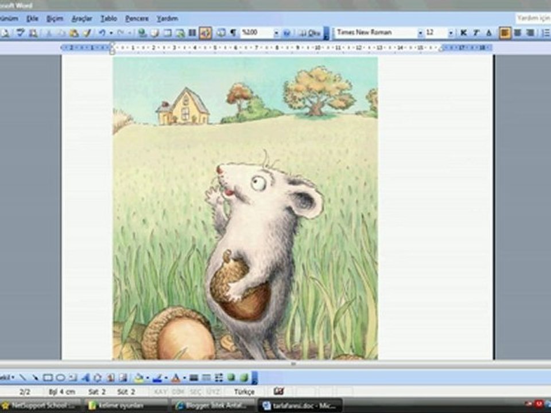Open the font size 12 dropdown arrow

[x=451, y=33]
